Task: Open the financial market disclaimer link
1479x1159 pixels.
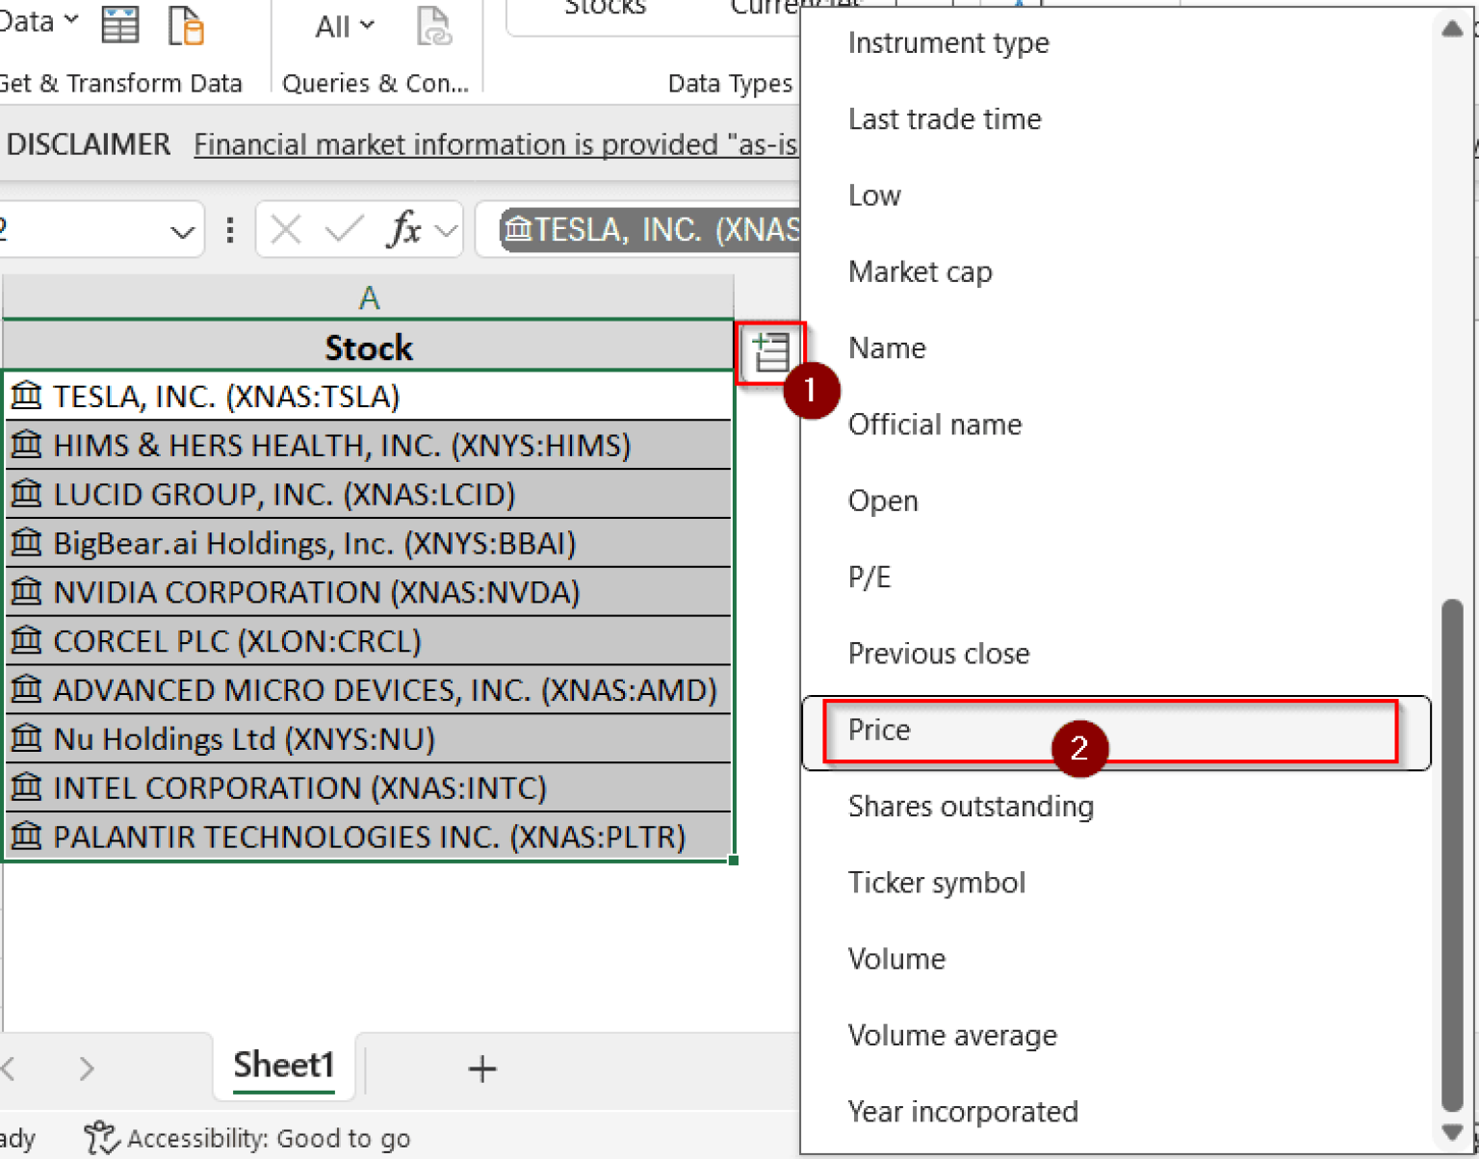Action: 496,144
